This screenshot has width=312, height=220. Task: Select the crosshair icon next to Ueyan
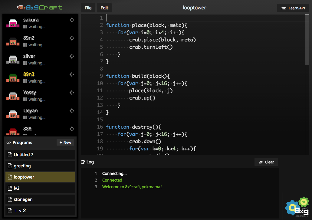tap(72, 111)
